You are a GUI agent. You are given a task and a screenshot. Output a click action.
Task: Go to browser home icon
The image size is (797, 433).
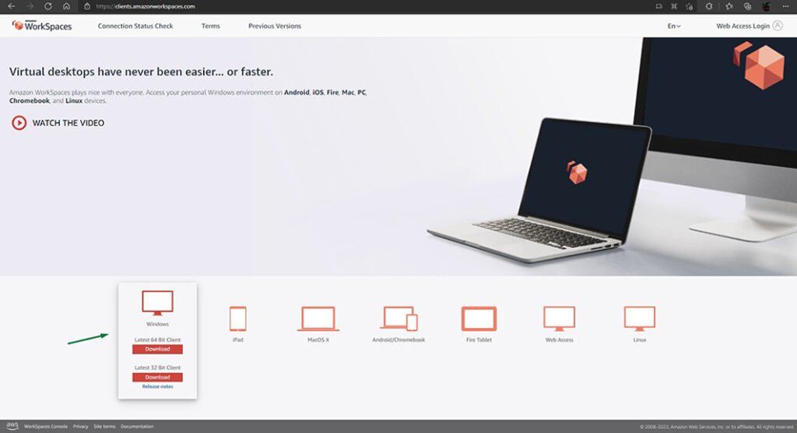(66, 6)
